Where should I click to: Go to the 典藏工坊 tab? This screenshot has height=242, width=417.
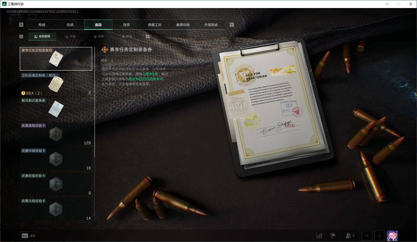(155, 25)
